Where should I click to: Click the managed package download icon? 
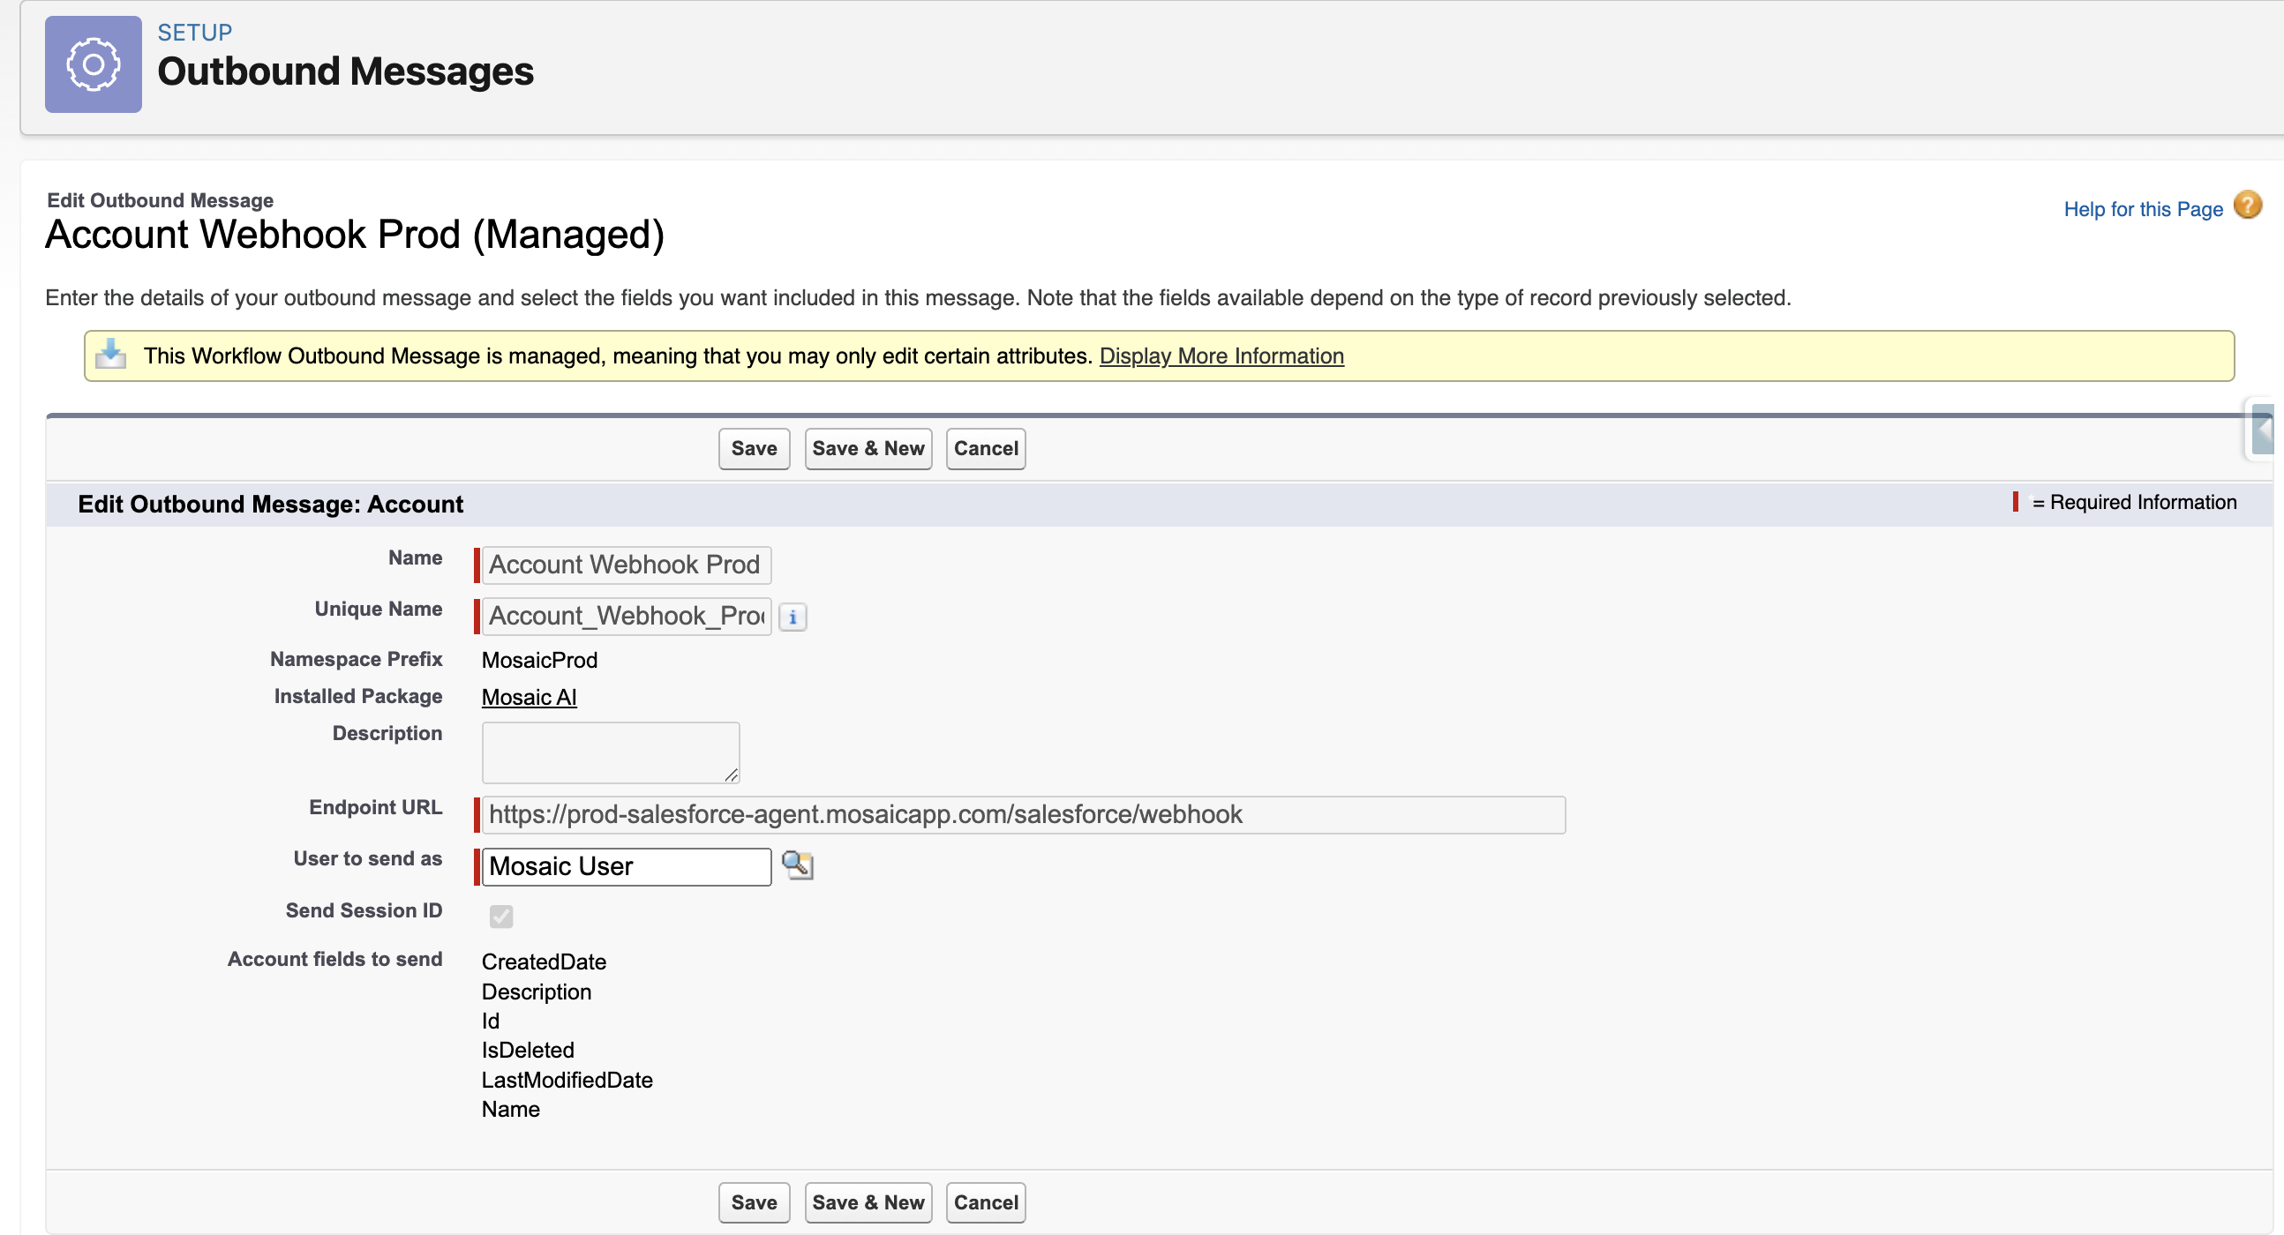pos(111,355)
